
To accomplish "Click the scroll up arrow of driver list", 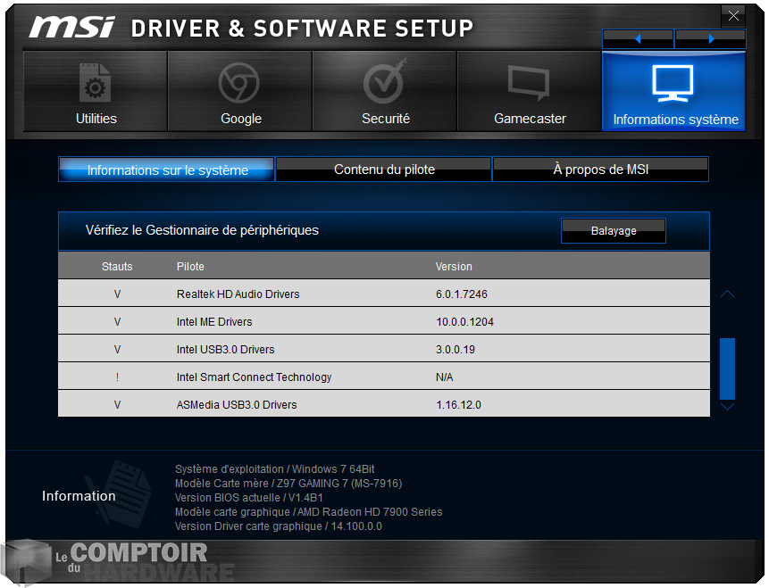I will 727,294.
